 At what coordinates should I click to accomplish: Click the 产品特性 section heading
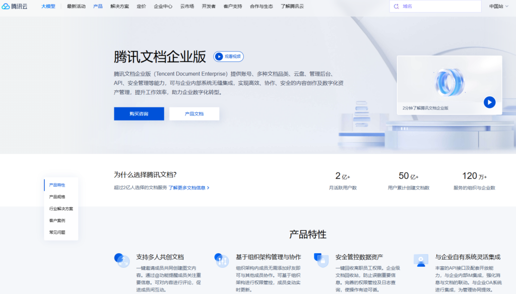pyautogui.click(x=308, y=234)
